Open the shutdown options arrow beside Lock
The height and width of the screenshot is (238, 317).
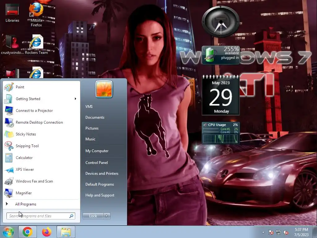point(107,216)
